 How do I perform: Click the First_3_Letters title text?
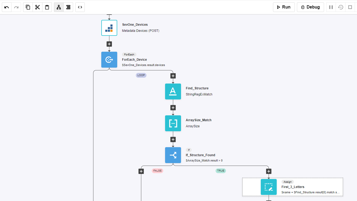tap(293, 187)
